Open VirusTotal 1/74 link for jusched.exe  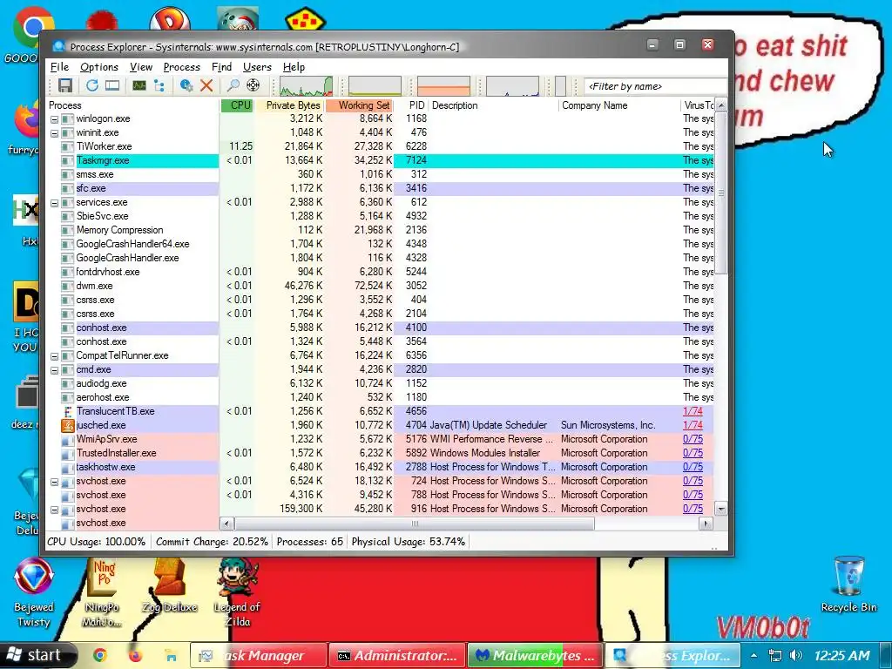[x=693, y=425]
